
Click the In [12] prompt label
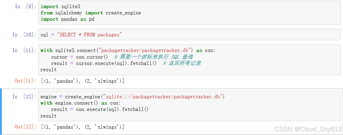click(x=24, y=97)
